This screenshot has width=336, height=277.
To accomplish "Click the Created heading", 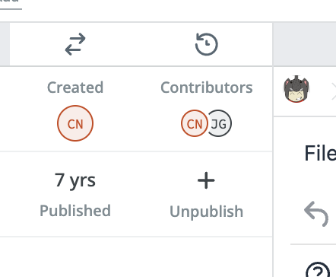I will coord(75,88).
